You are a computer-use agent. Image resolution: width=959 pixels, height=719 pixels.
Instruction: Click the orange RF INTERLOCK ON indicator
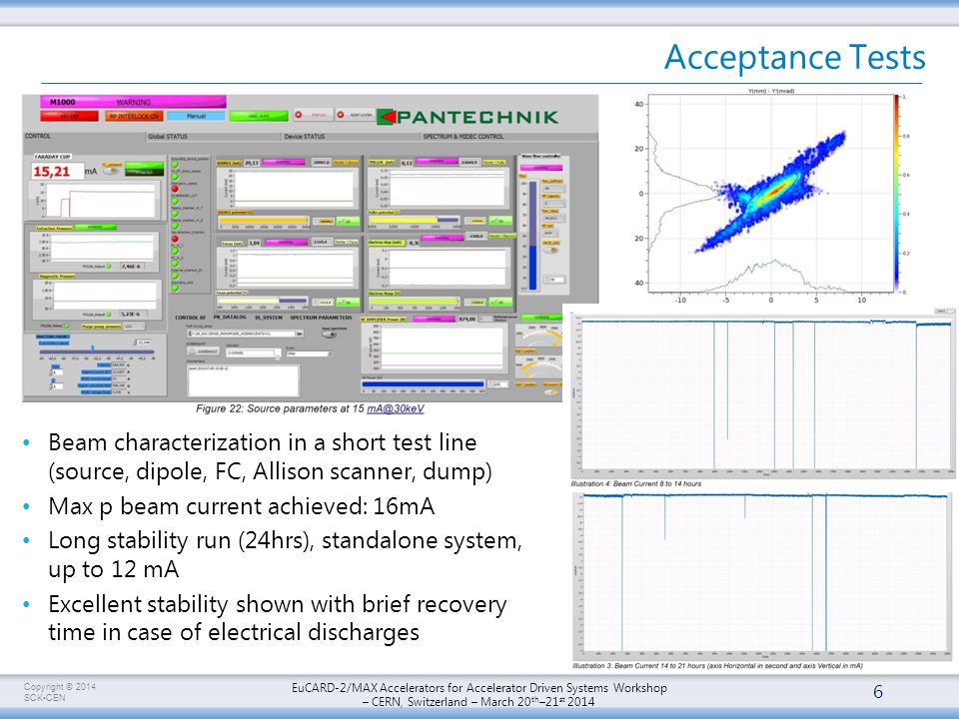coord(133,116)
